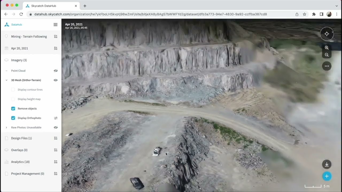Open site switcher beside Mining - Terrain Following
The image size is (342, 192).
(x=56, y=37)
